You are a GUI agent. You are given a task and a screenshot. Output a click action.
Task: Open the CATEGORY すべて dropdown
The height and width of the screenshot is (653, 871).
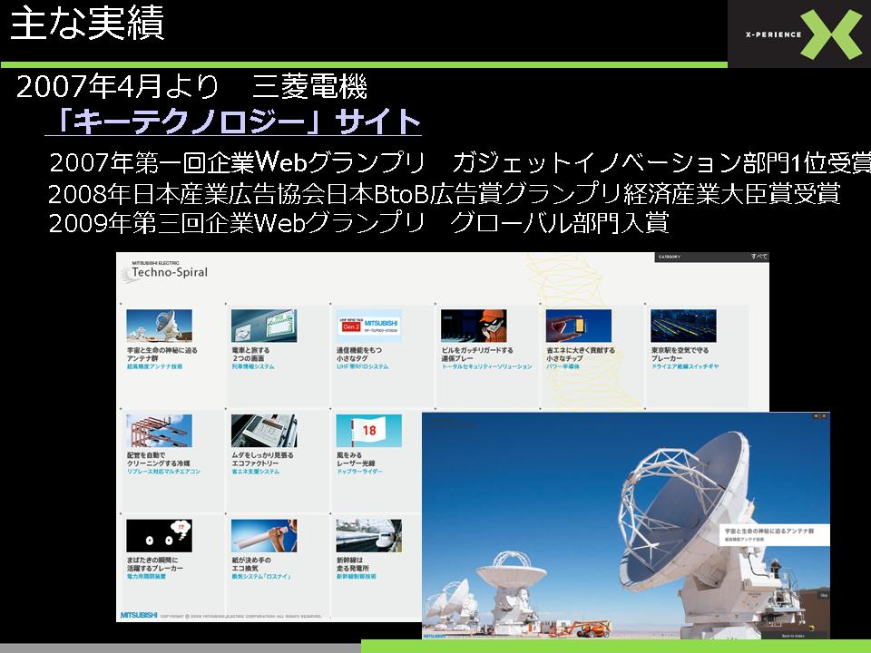712,257
